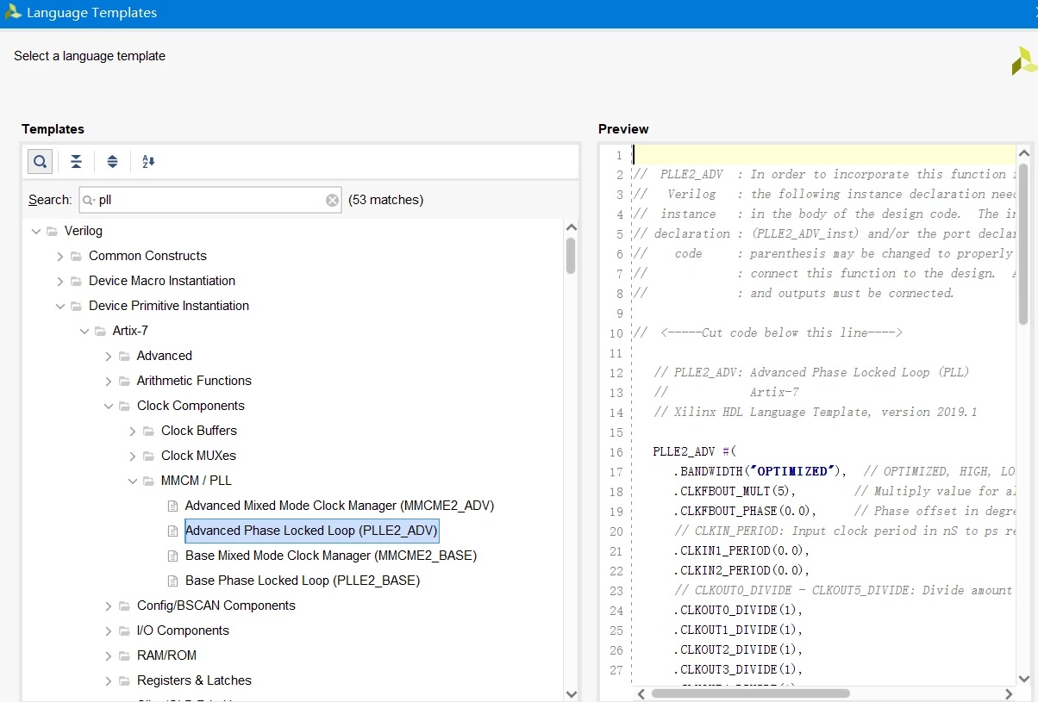Viewport: 1038px width, 702px height.
Task: Expand the Clock MUXes folder arrow
Action: click(133, 456)
